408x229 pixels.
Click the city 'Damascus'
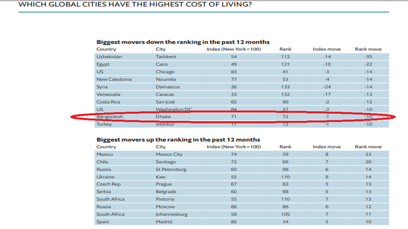click(168, 87)
